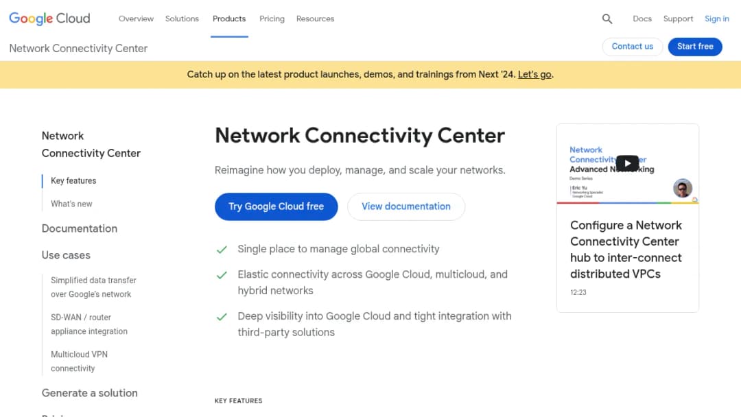Open the Overview menu item
This screenshot has height=417, width=741.
click(x=136, y=19)
